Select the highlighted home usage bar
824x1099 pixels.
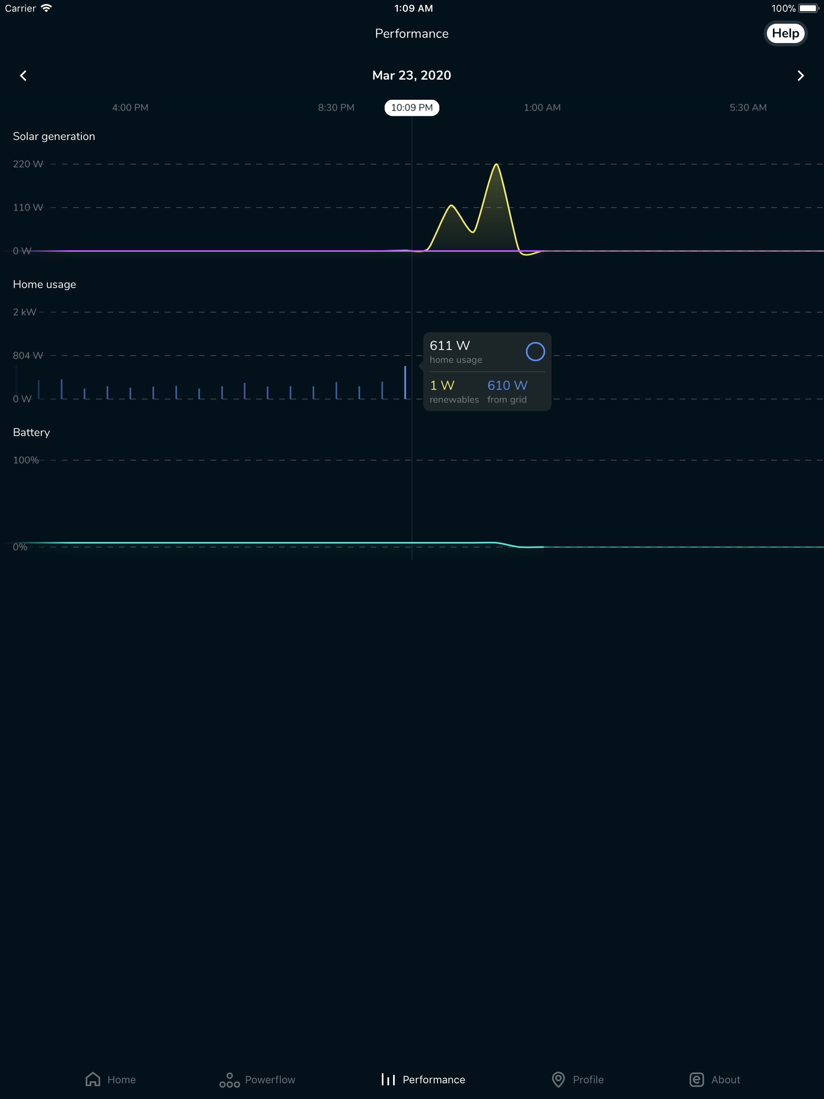coord(405,382)
